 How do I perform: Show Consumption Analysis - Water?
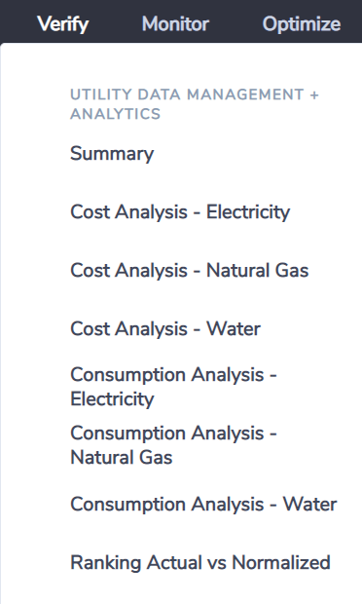tap(203, 504)
